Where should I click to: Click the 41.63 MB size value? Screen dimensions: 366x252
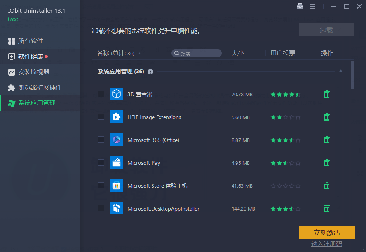point(242,186)
